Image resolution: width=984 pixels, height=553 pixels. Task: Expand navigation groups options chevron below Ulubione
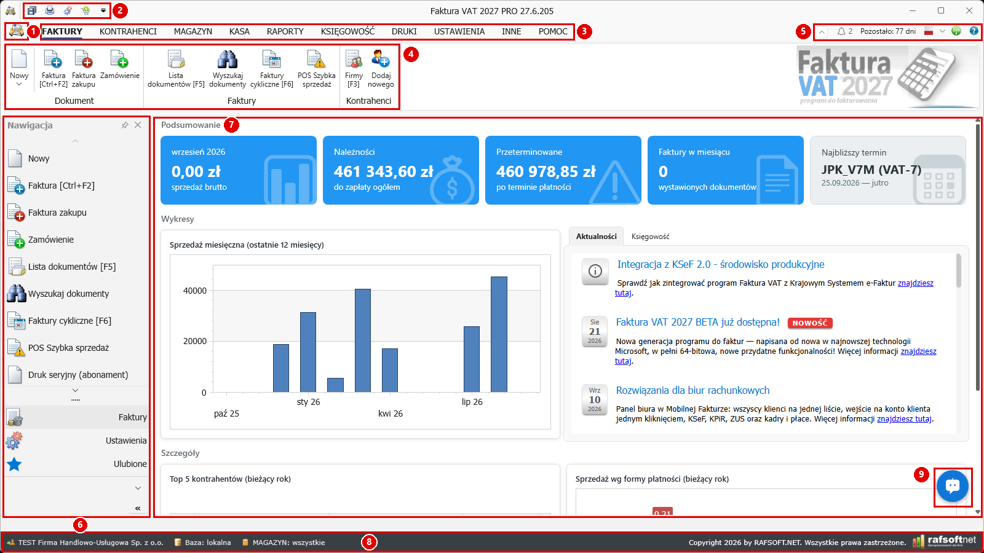[x=138, y=488]
